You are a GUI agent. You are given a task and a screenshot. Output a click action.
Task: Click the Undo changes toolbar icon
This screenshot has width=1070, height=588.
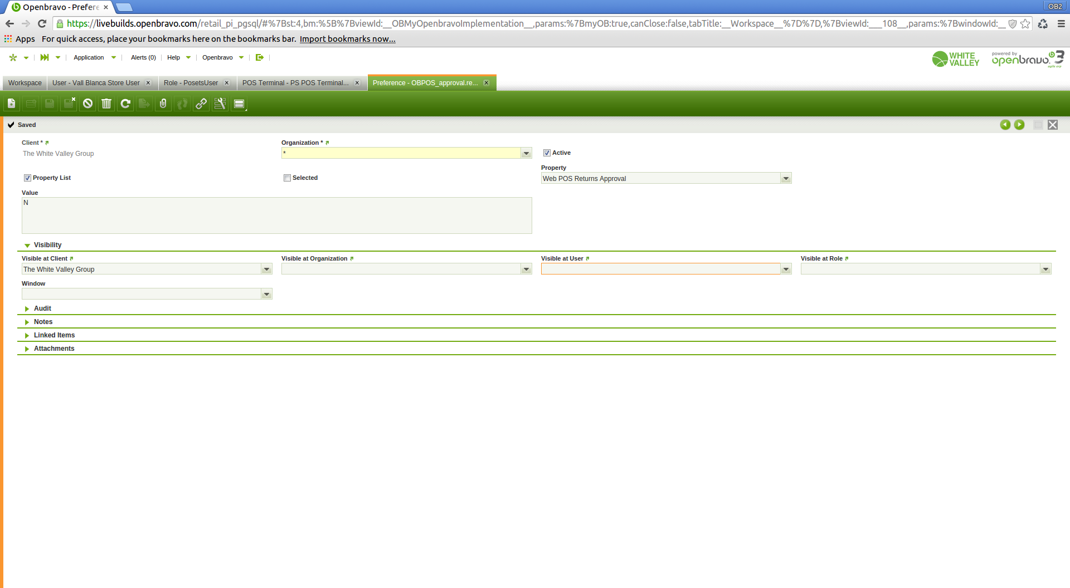(87, 104)
